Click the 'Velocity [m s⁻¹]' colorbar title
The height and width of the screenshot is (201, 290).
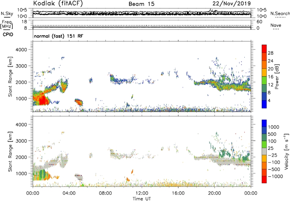[x=286, y=151]
